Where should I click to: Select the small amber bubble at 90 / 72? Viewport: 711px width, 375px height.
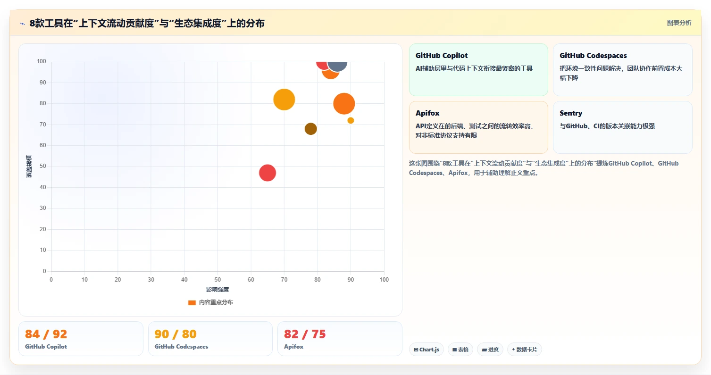click(351, 120)
